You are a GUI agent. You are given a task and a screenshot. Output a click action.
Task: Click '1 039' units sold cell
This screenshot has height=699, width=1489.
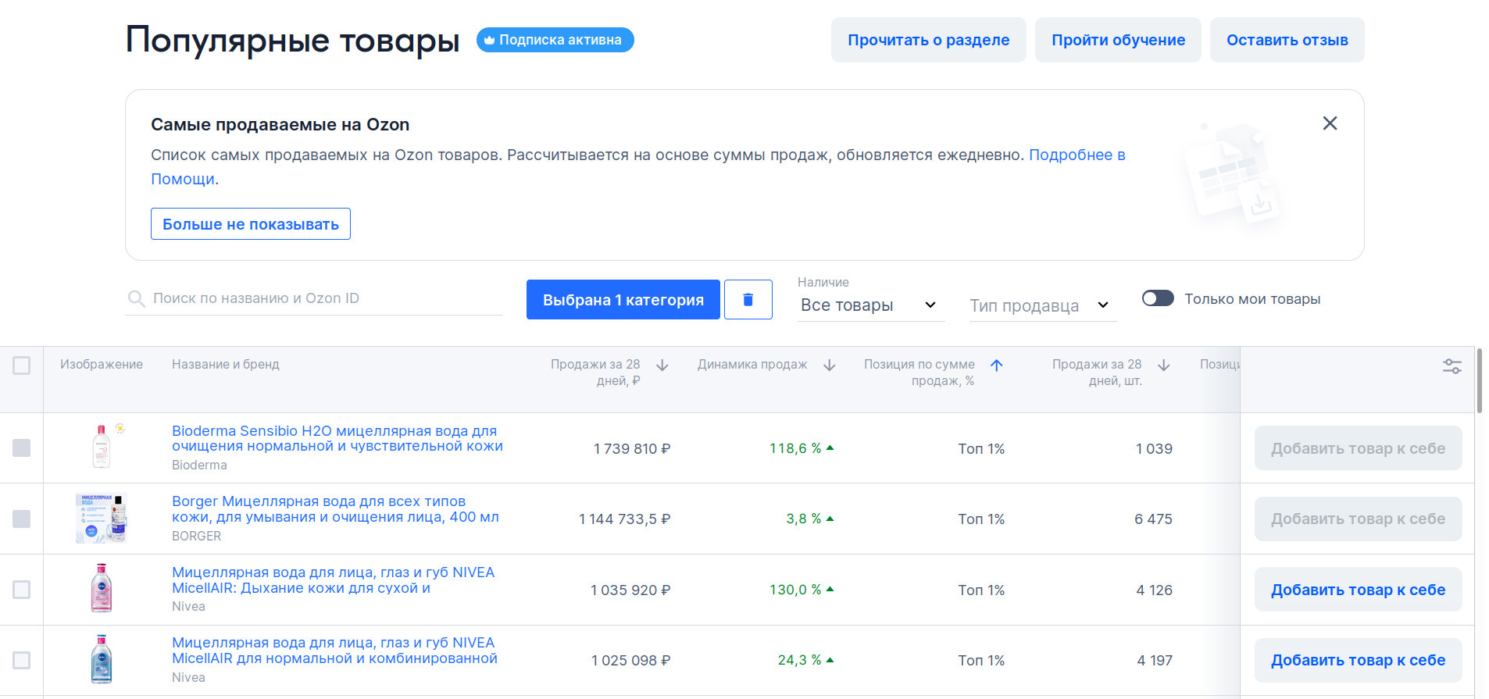[x=1154, y=448]
